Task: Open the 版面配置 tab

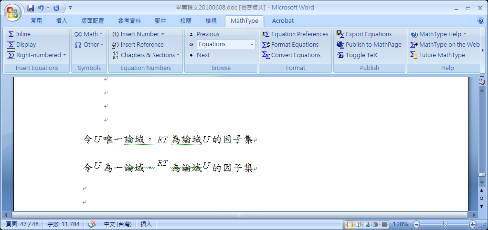Action: pyautogui.click(x=93, y=21)
